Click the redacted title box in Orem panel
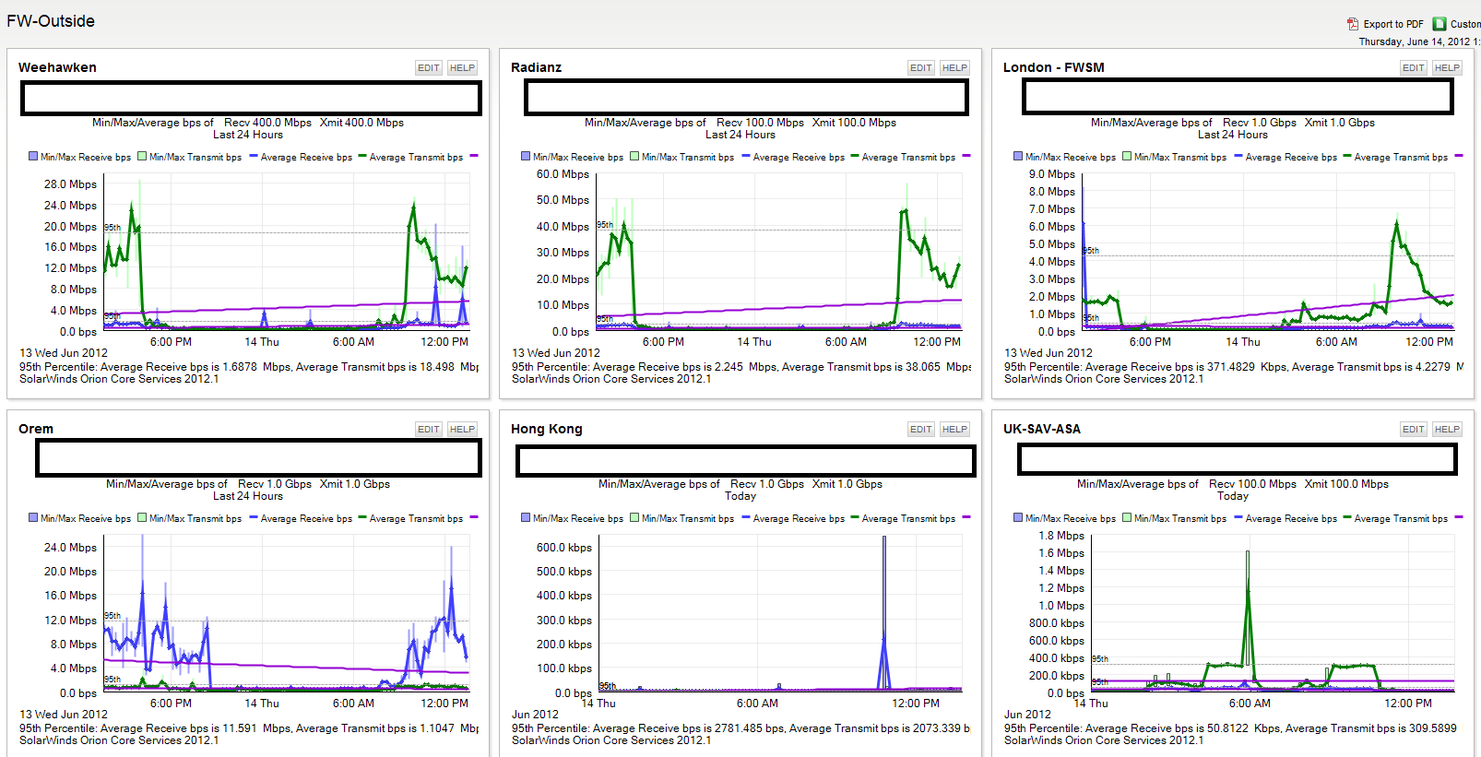This screenshot has width=1481, height=757. 258,458
